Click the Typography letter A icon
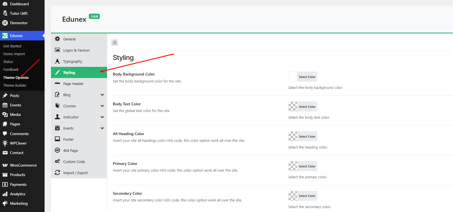 pos(57,61)
